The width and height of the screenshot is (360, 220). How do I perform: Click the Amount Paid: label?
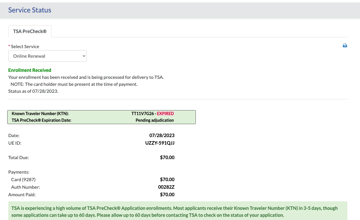(22, 195)
